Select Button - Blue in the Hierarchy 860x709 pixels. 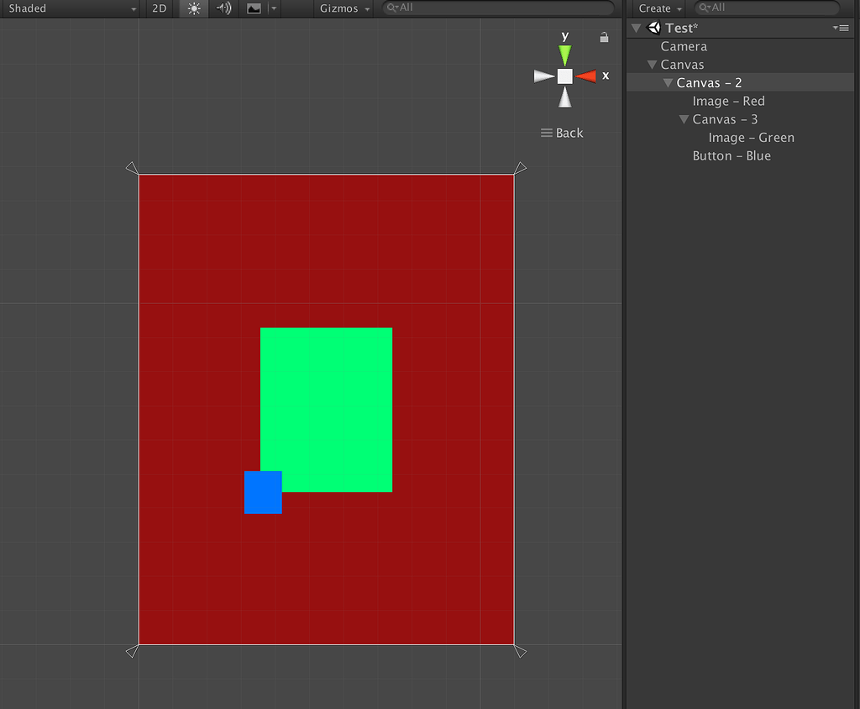point(731,155)
